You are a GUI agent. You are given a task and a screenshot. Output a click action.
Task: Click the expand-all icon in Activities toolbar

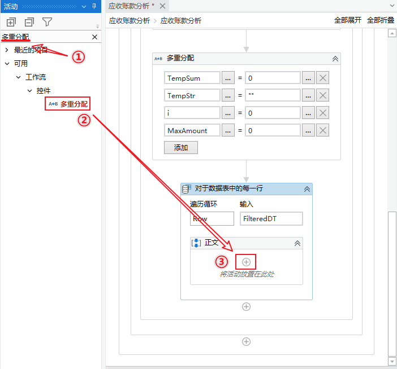(x=11, y=23)
